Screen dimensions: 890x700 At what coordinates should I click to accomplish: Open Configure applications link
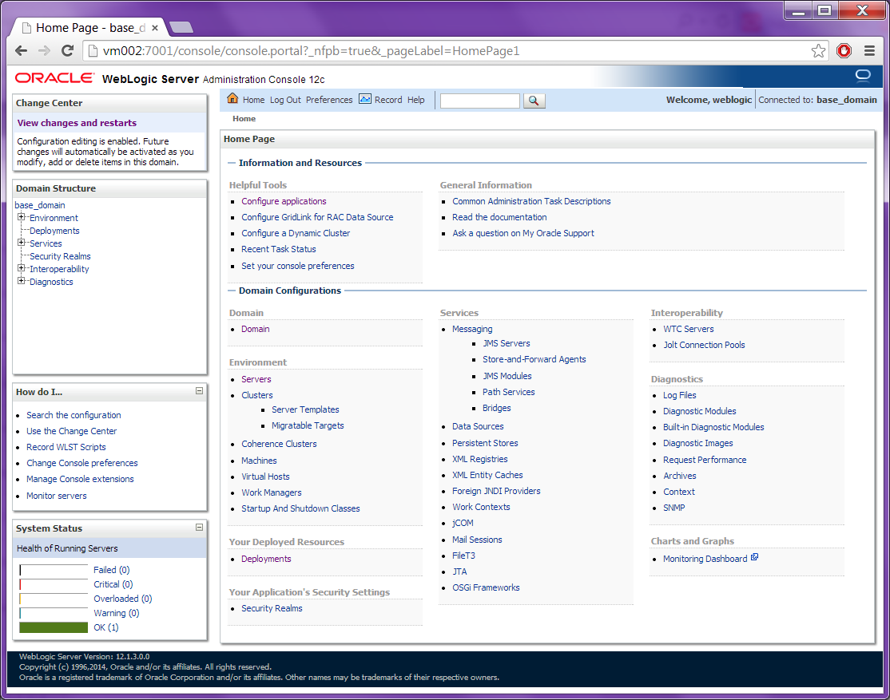pyautogui.click(x=284, y=201)
